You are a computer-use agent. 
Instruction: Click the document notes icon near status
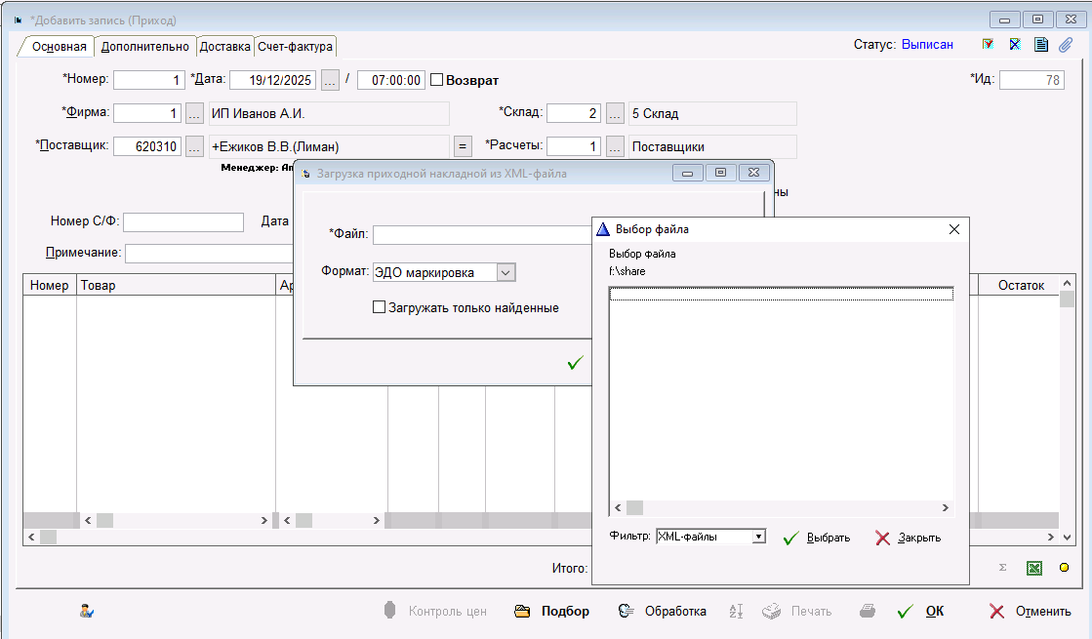1040,45
